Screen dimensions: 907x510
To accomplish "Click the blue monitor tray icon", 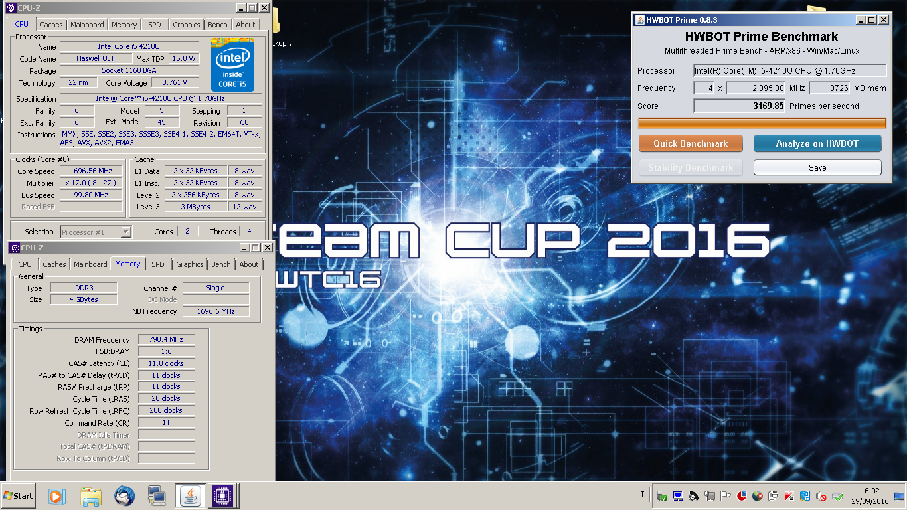I will pyautogui.click(x=678, y=496).
